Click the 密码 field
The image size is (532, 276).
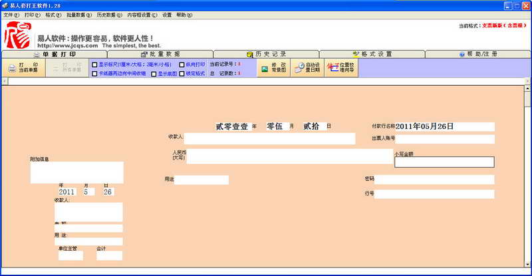click(434, 180)
